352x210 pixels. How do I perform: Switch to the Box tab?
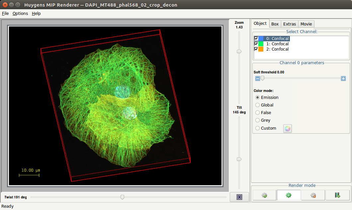(275, 24)
